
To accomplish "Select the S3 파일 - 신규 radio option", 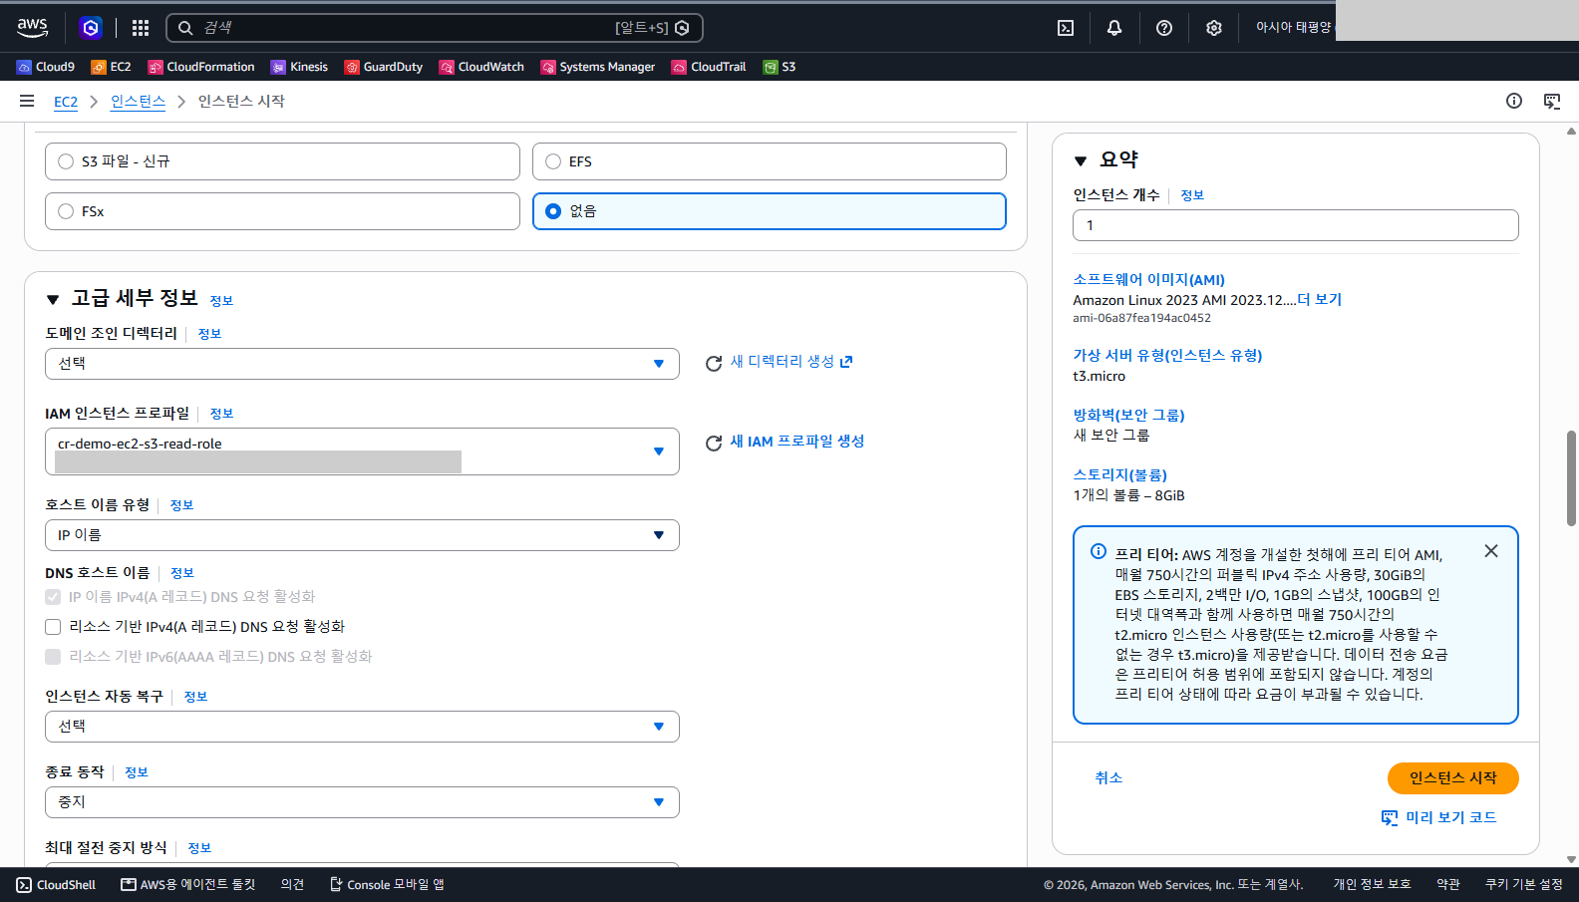I will click(282, 161).
